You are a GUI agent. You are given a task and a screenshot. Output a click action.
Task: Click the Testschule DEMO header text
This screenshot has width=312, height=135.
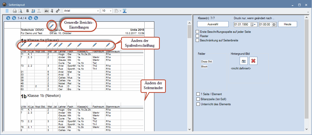tap(32, 30)
